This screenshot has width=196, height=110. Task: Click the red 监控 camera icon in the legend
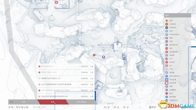tap(167, 48)
